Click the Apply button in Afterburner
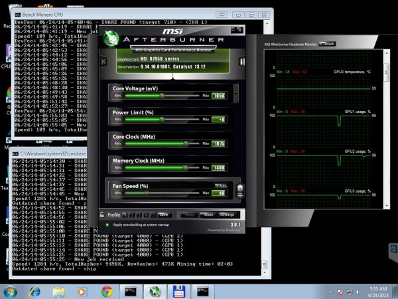398x299 pixels. [189, 215]
